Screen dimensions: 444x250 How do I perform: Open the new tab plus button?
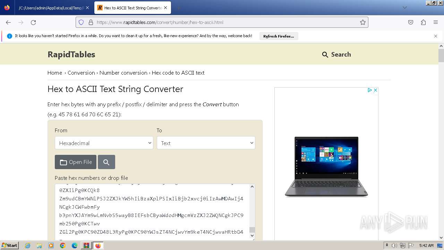coord(178,8)
